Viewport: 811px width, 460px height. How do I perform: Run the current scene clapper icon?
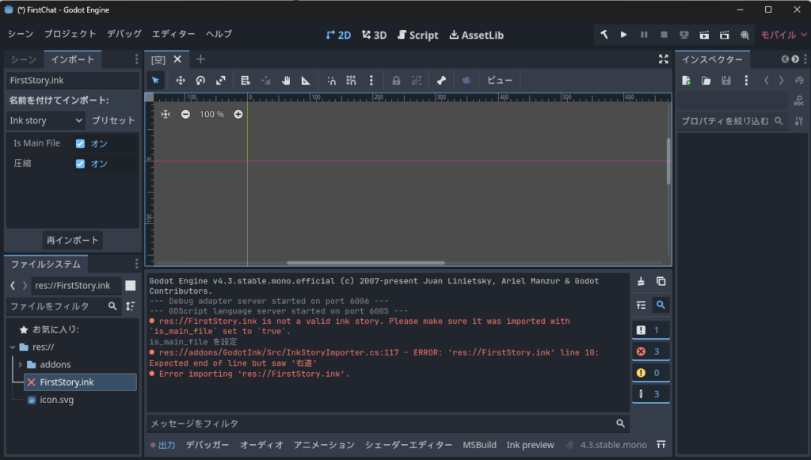tap(704, 35)
